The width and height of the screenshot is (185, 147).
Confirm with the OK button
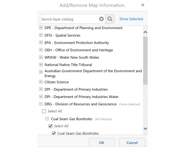[x=102, y=143]
